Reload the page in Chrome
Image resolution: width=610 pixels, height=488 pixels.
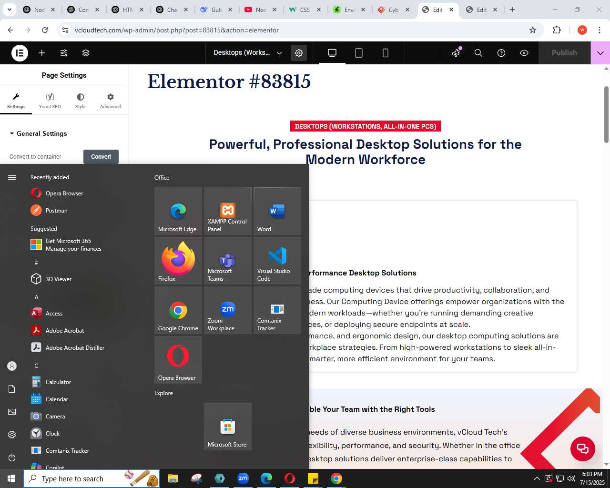(45, 30)
